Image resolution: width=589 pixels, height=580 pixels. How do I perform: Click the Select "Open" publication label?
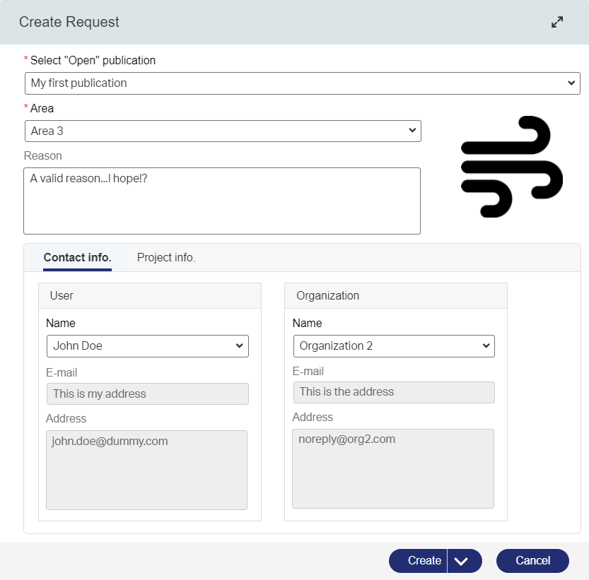tap(93, 61)
